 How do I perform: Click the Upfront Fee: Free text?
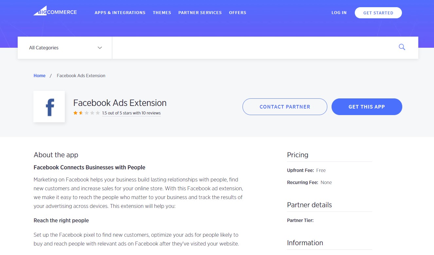(306, 170)
